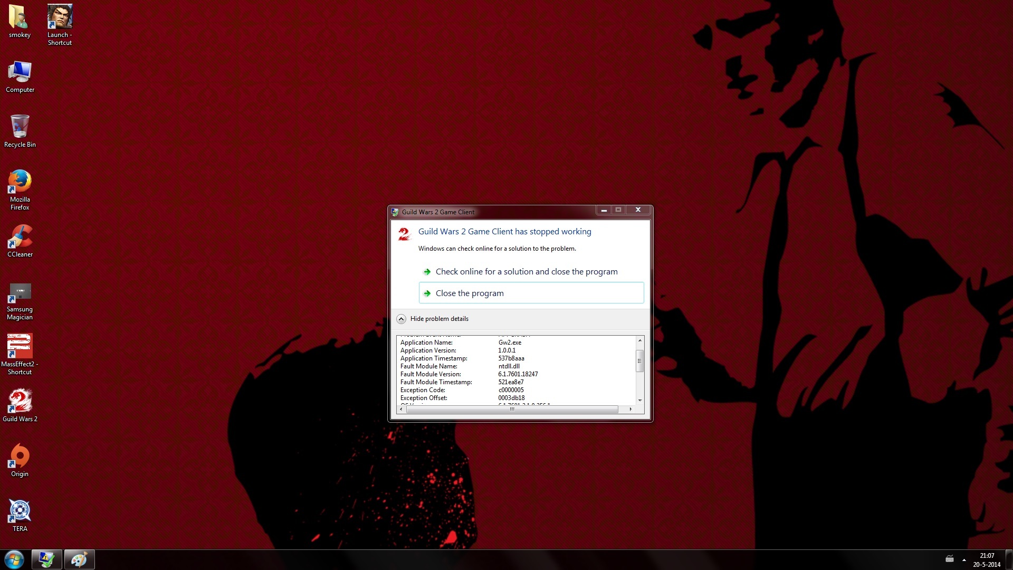Viewport: 1013px width, 570px height.
Task: Click the Show desktop button at taskbar end
Action: coord(1009,560)
